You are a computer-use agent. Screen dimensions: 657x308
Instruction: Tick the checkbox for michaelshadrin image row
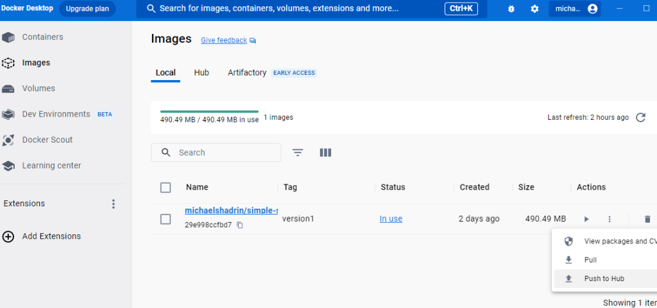tap(166, 219)
